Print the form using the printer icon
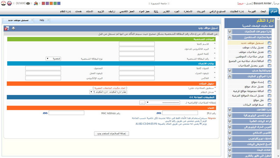Viewport: 280px width, 158px height. (x=13, y=28)
